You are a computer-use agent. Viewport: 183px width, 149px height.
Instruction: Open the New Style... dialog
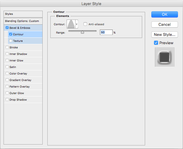coord(165,34)
